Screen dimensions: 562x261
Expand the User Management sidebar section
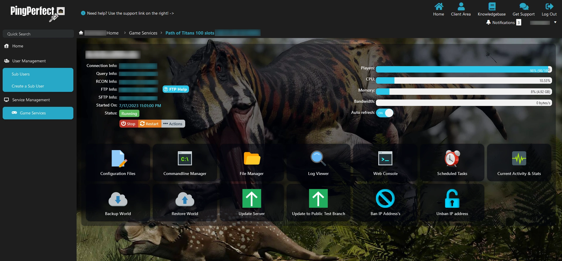pyautogui.click(x=29, y=61)
